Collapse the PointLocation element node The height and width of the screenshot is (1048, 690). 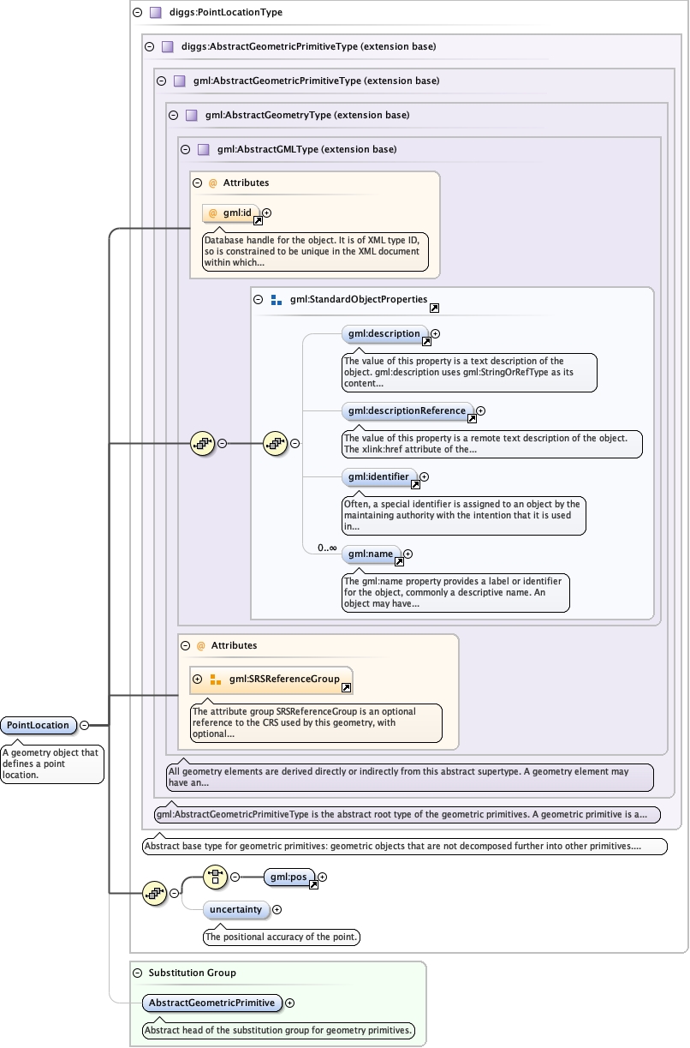coord(84,725)
